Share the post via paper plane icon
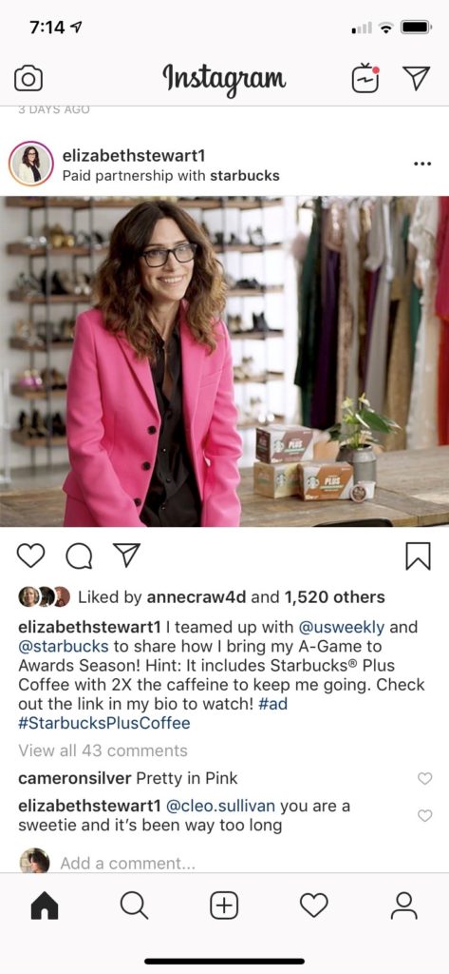Screen dimensions: 449x974 click(126, 555)
